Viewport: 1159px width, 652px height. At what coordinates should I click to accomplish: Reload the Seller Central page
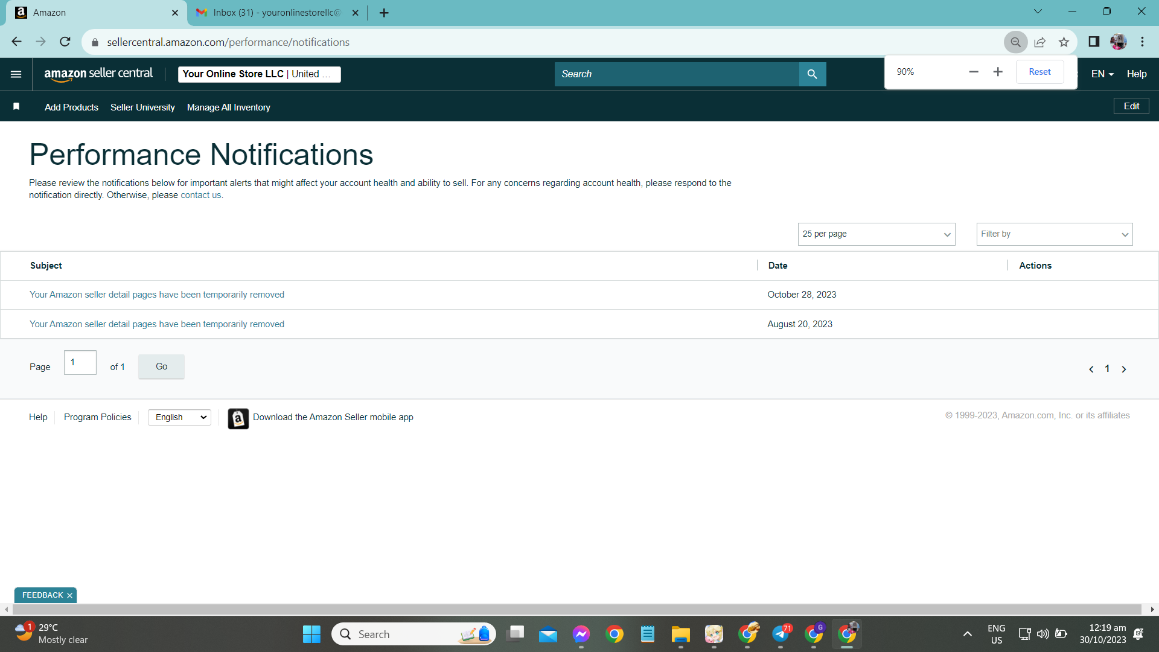(65, 42)
